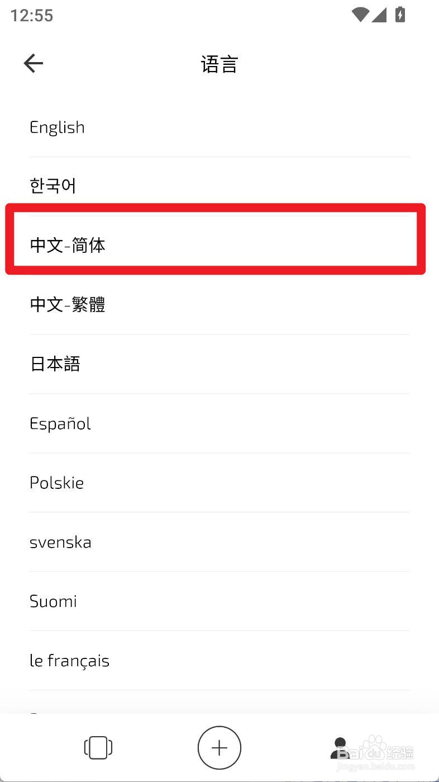Tap the back arrow to leave language settings

pyautogui.click(x=33, y=63)
